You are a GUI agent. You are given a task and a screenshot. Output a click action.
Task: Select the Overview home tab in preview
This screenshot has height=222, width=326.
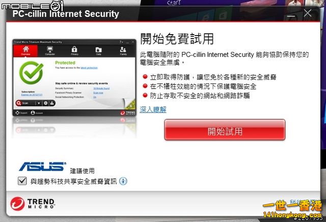[x=25, y=51]
